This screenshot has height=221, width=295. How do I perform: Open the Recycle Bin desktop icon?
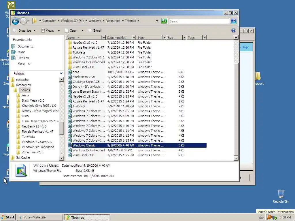[x=281, y=196]
